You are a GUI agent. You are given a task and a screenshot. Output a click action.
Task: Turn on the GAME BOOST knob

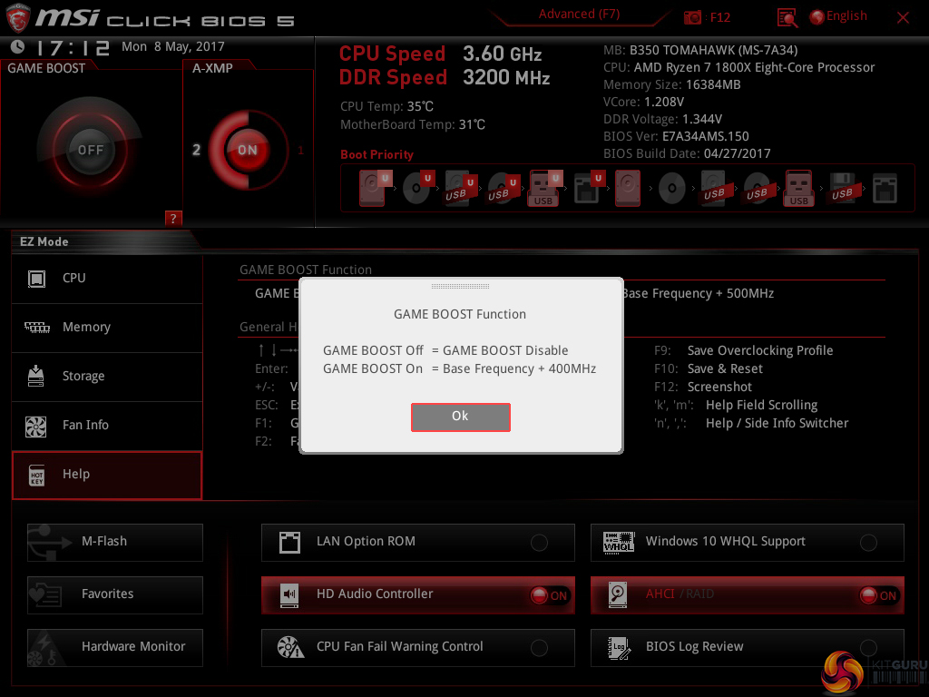point(90,150)
